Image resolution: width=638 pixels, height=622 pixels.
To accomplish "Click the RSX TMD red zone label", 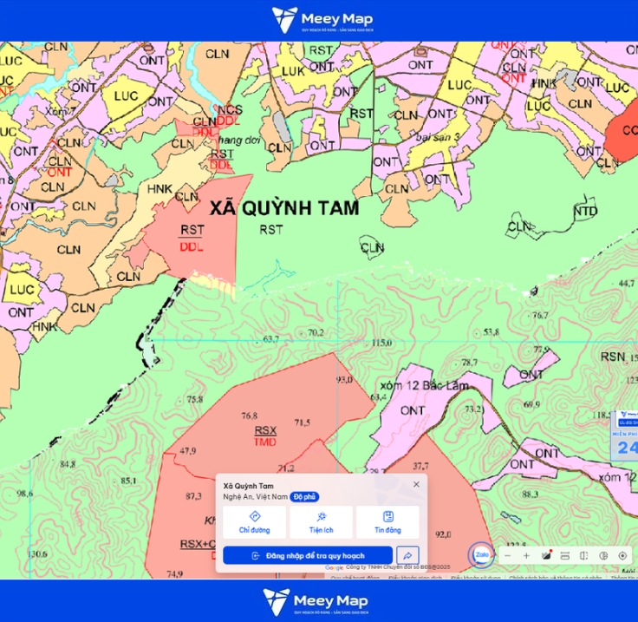I will (265, 436).
